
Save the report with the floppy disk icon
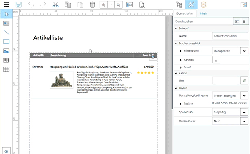[x=19, y=4]
